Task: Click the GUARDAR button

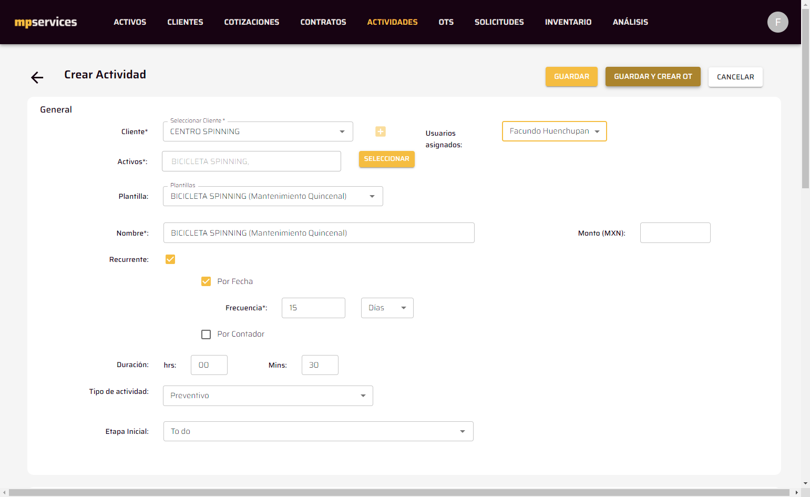Action: 571,77
